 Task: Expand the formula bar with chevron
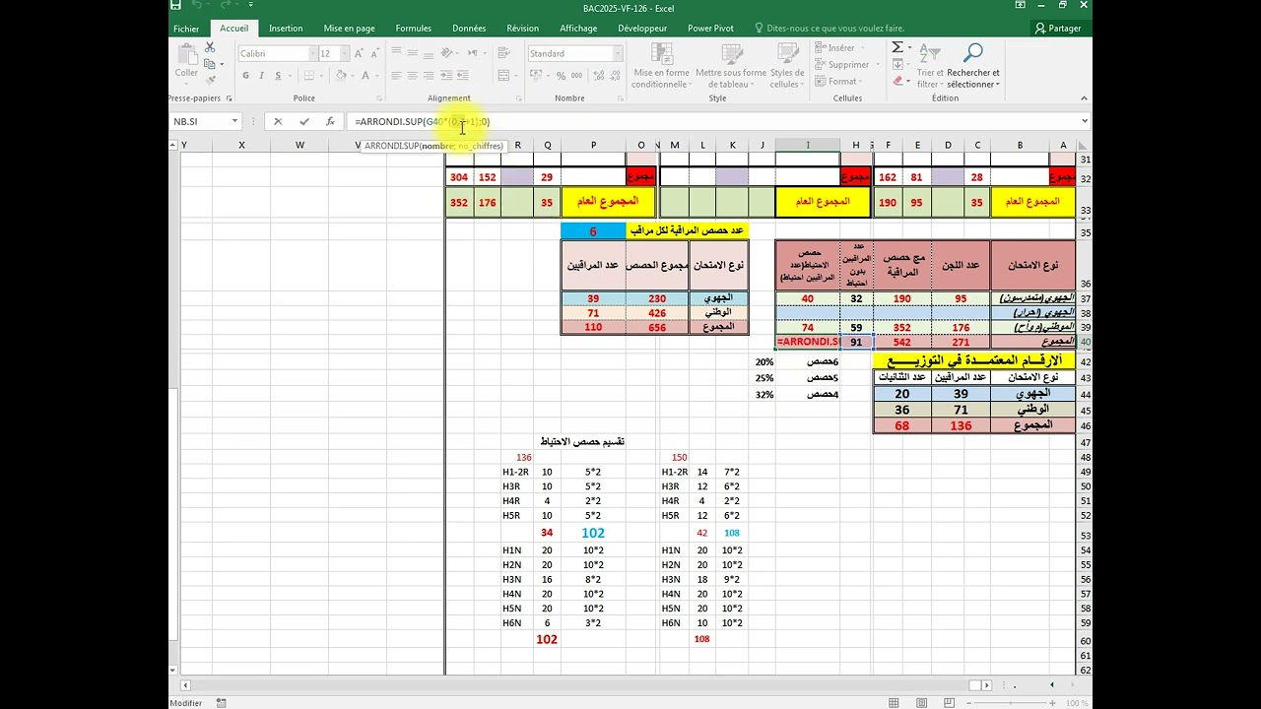pos(1085,121)
